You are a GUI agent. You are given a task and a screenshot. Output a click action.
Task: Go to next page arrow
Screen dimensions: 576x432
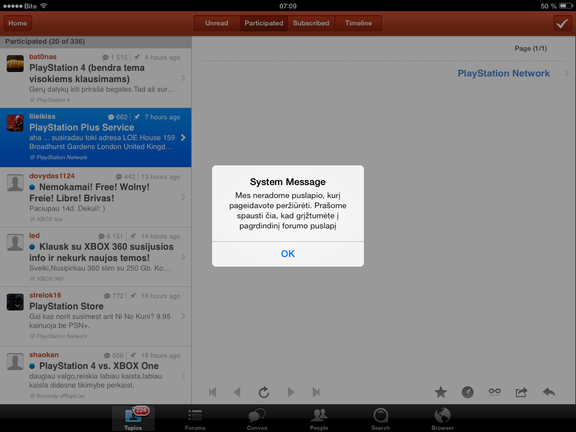[x=291, y=392]
